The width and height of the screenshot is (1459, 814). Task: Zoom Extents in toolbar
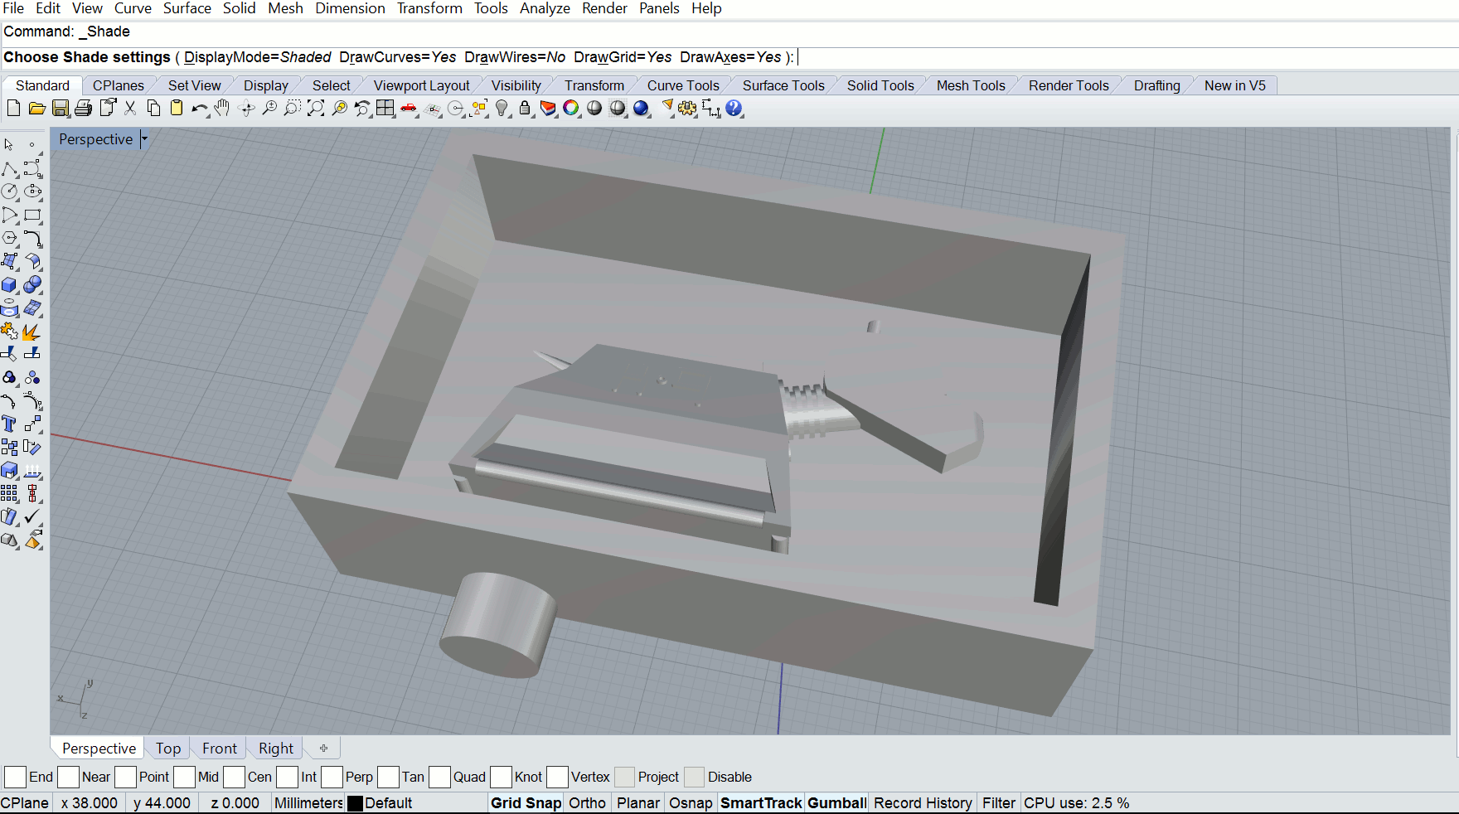click(316, 109)
